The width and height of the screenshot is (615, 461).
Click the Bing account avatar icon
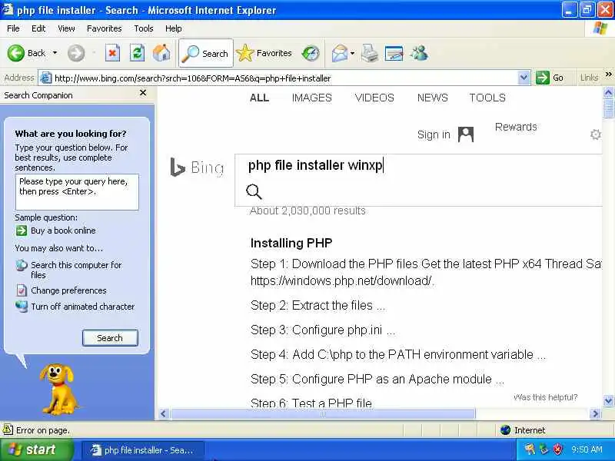tap(466, 134)
